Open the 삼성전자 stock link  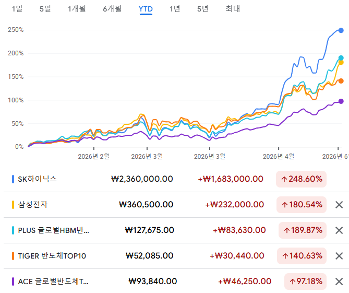pyautogui.click(x=33, y=205)
